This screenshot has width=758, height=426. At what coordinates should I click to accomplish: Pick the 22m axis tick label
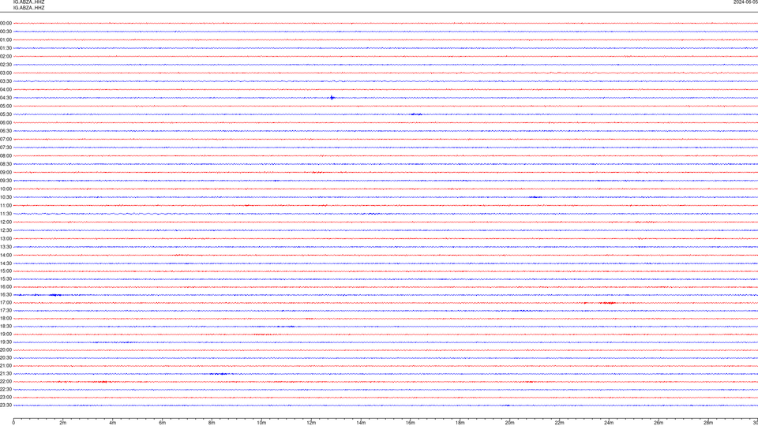(559, 423)
